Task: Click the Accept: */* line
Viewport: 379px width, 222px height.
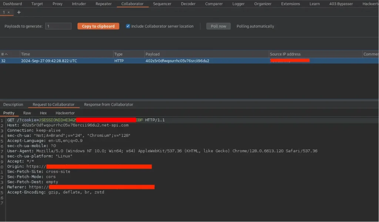Action: coord(21,161)
